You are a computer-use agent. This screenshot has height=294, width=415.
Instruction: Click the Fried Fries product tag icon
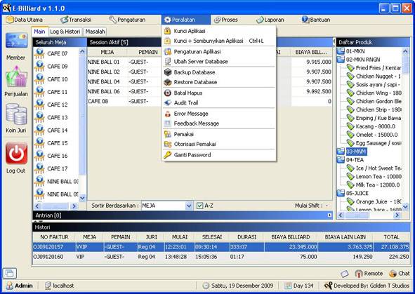tap(350, 68)
